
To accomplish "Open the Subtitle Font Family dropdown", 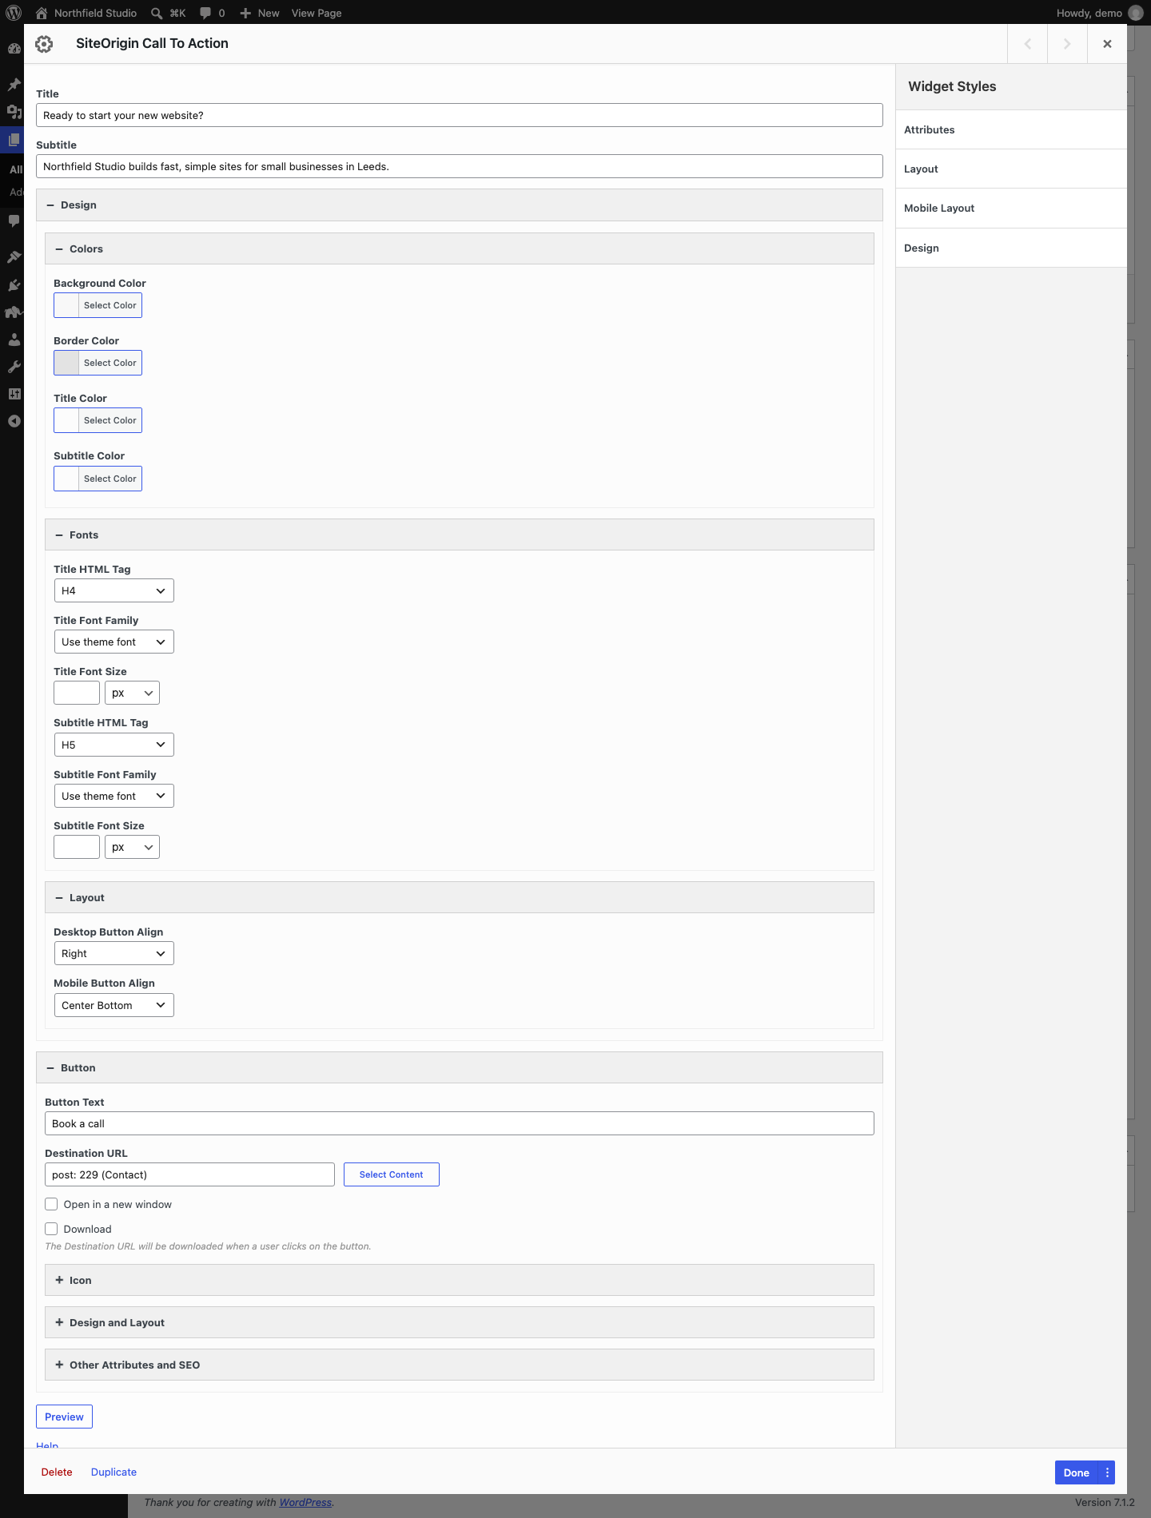I will [x=114, y=796].
